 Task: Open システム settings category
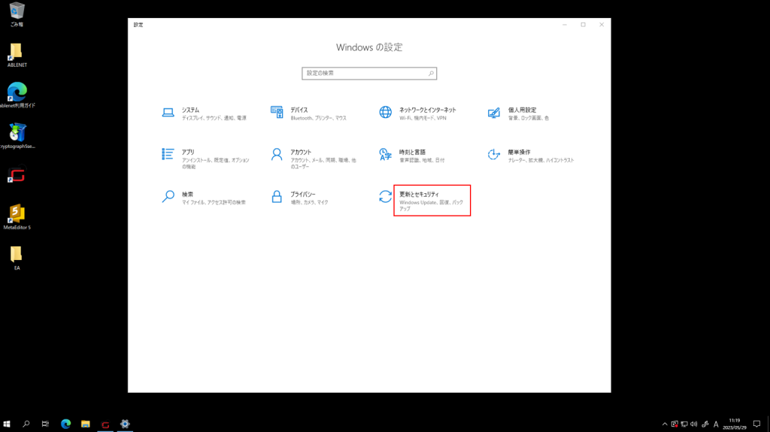[205, 113]
